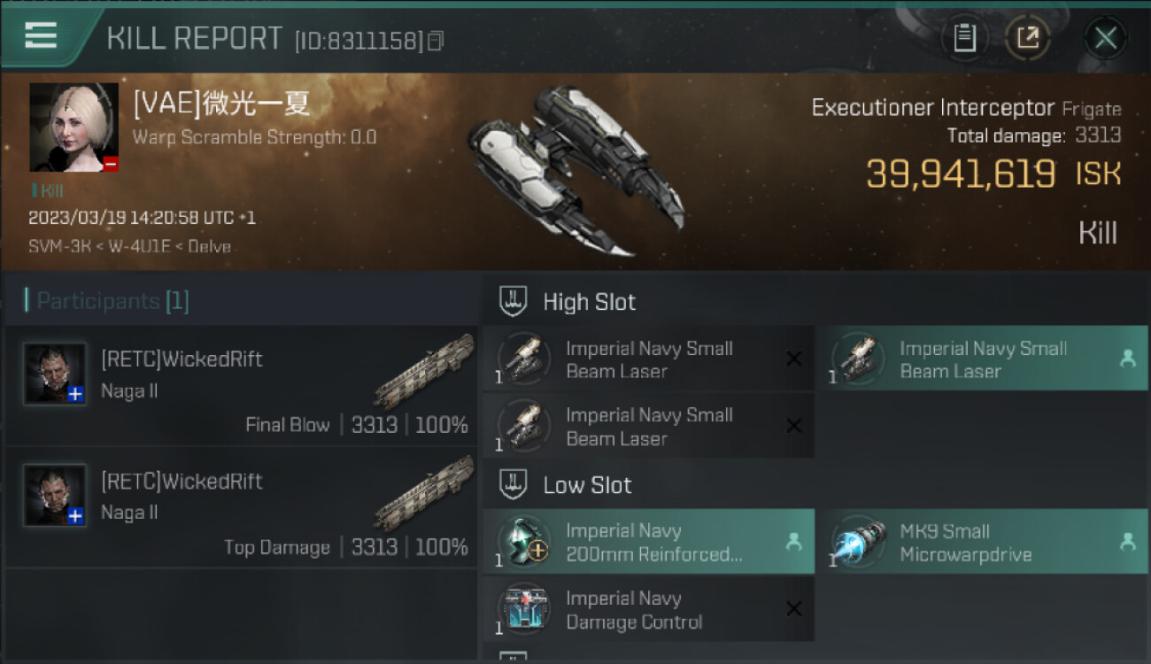Collapse the Low Slot section

(x=514, y=484)
